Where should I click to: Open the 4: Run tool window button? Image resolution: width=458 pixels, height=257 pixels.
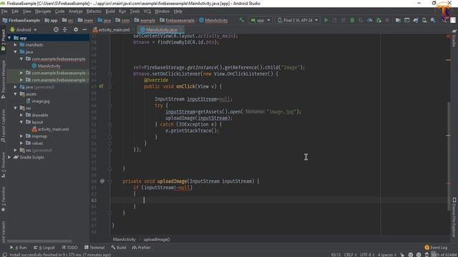pyautogui.click(x=19, y=248)
